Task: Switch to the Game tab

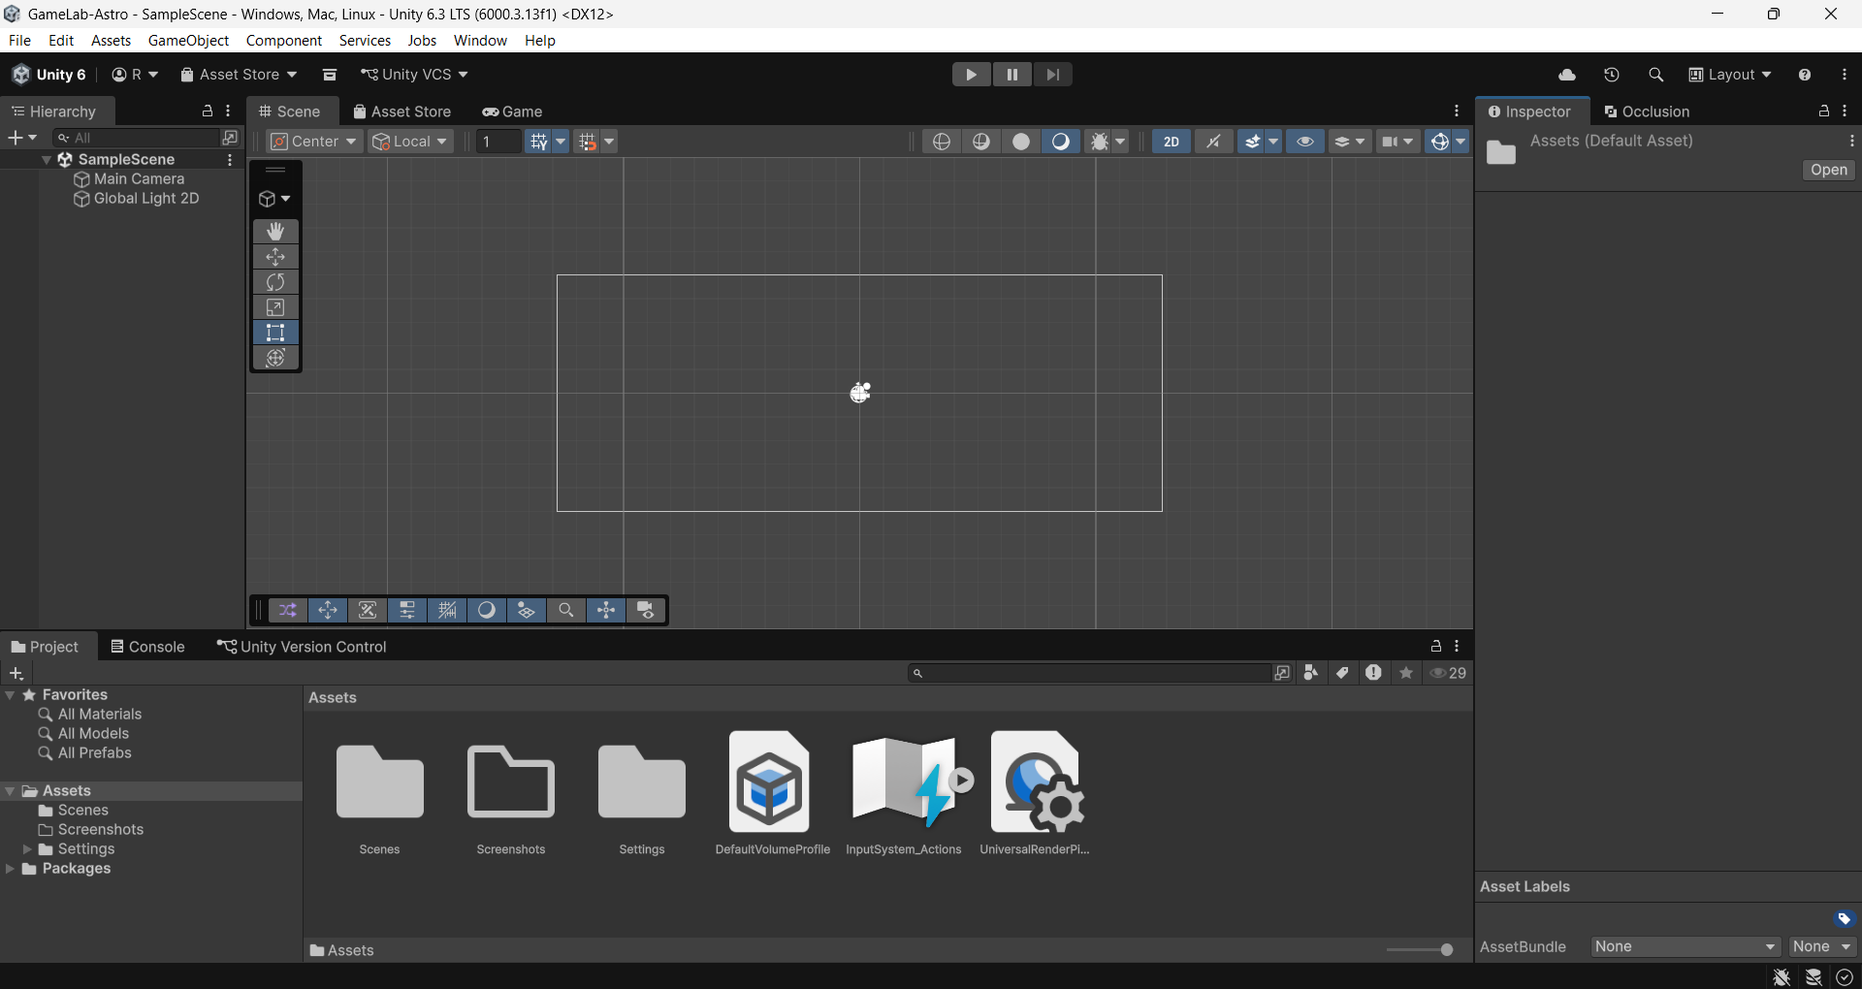Action: coord(513,112)
